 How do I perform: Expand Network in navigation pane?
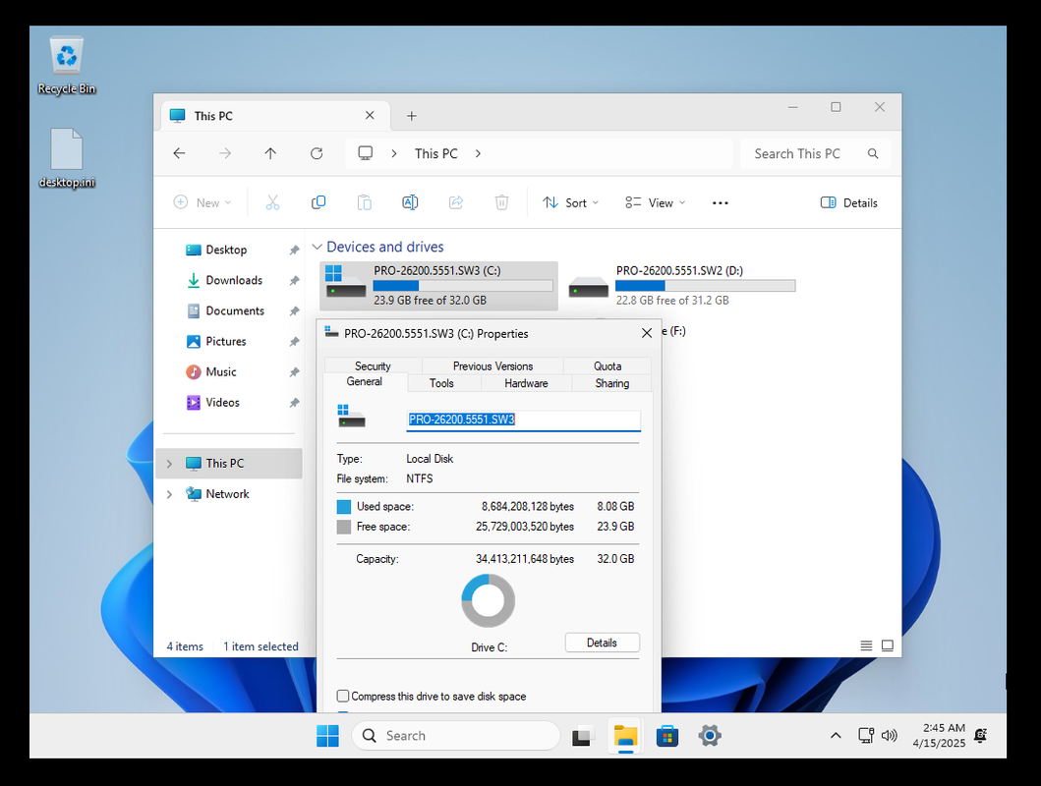click(x=169, y=494)
